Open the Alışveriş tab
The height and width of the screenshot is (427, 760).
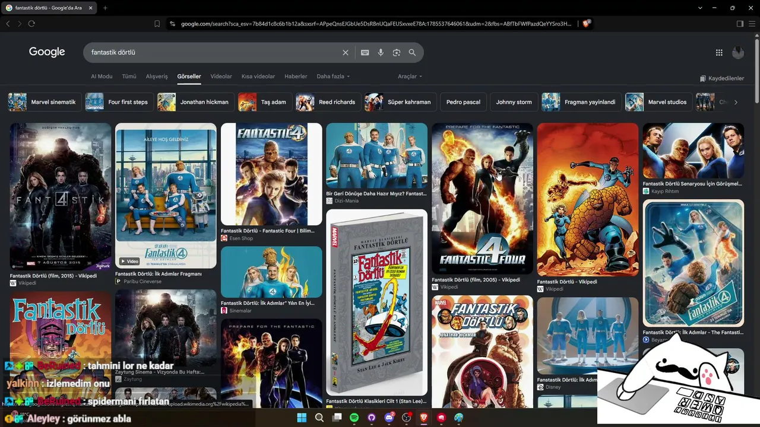tap(157, 77)
